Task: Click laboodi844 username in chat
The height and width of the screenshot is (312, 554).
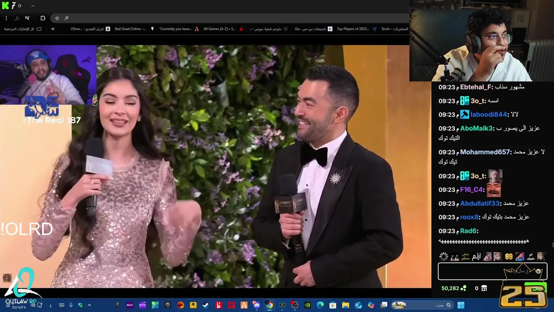Action: click(x=489, y=115)
